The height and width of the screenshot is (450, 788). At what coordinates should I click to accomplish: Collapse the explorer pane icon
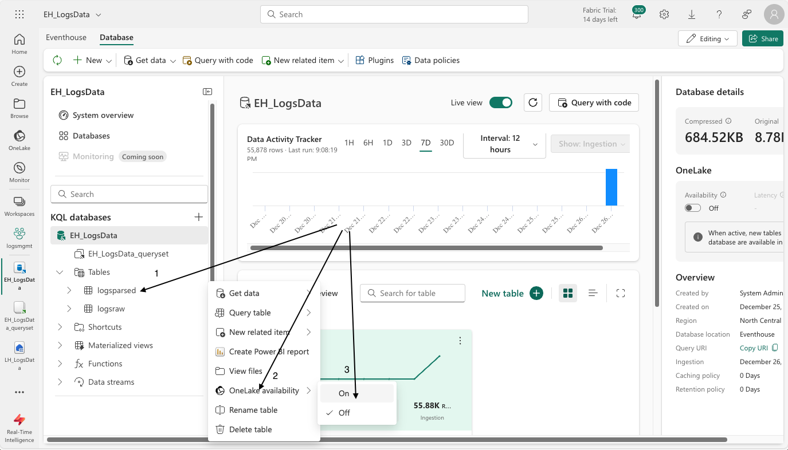[x=207, y=92]
